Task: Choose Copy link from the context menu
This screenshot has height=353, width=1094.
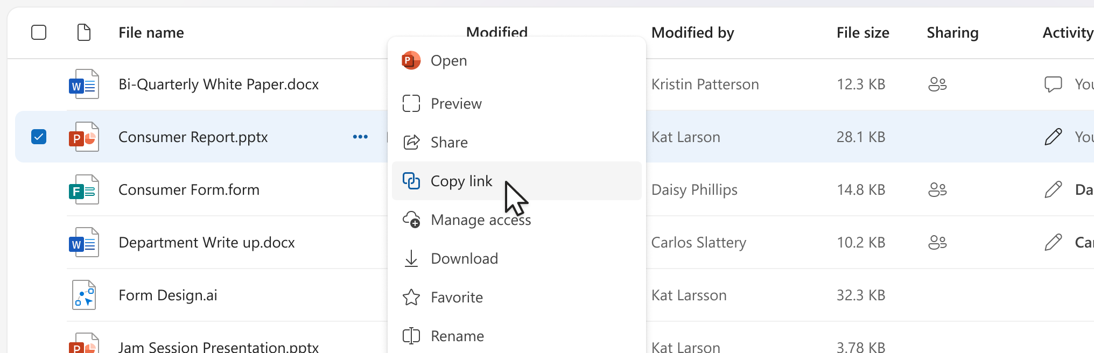Action: tap(461, 181)
